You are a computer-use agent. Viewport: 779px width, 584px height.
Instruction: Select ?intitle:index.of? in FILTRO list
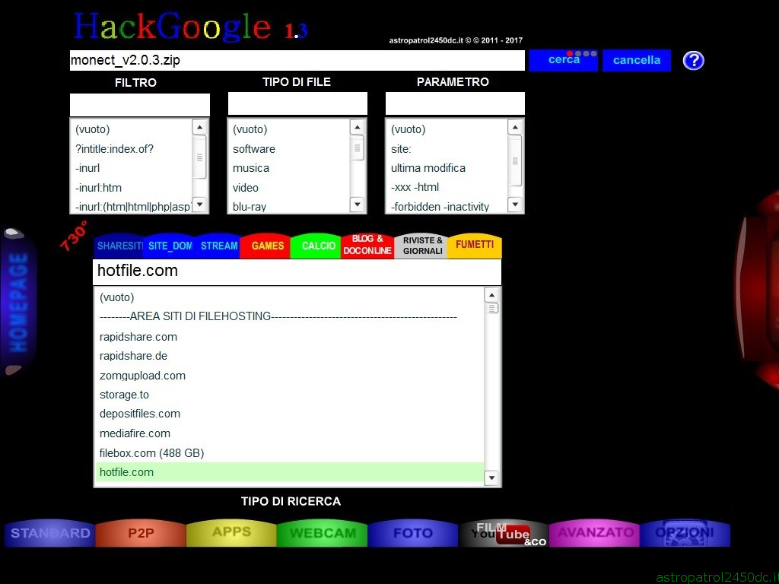click(131, 148)
